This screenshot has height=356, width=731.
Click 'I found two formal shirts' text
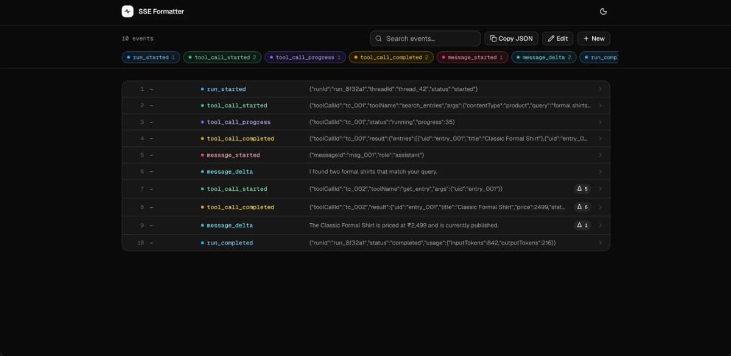pos(373,171)
